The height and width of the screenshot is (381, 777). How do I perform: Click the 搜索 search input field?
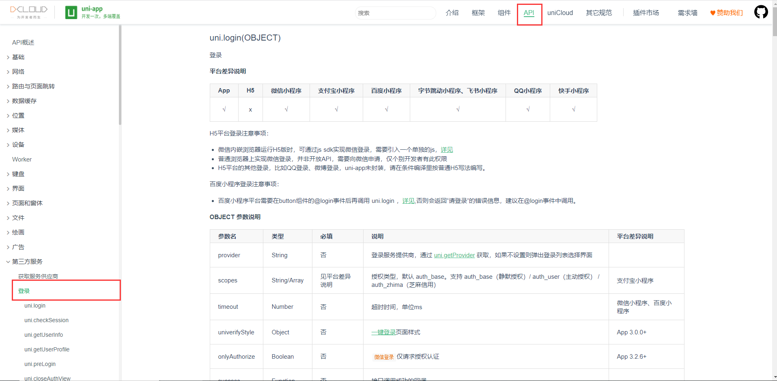click(x=395, y=13)
